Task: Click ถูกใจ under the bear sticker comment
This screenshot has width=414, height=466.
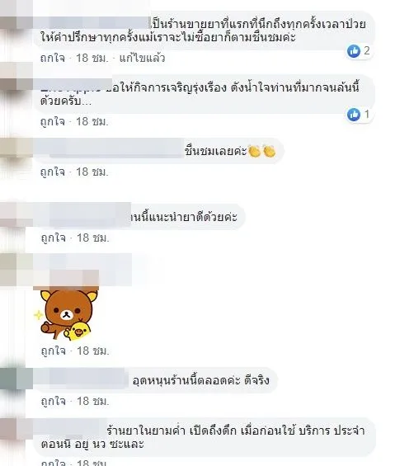Action: (54, 351)
